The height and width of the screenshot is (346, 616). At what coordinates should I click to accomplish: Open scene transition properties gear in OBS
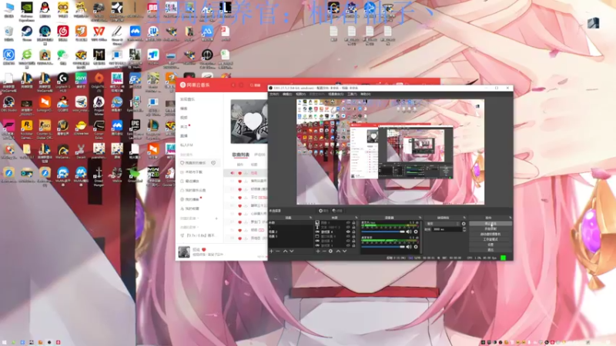point(464,224)
